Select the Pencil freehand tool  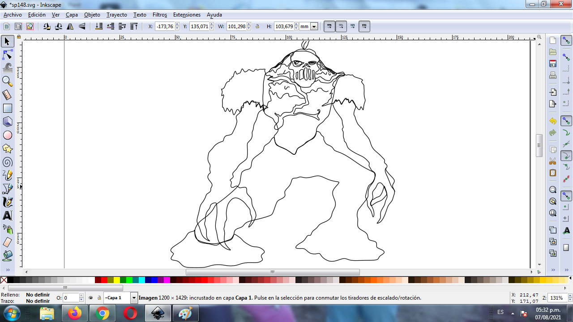click(7, 175)
